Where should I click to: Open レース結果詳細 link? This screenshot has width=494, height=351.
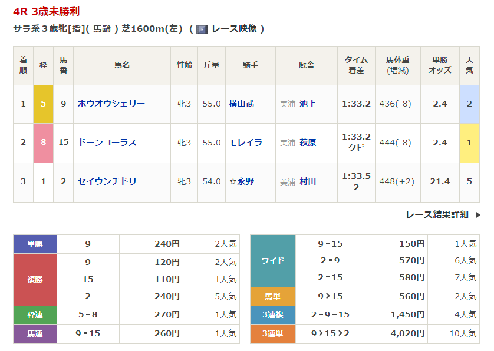(437, 215)
